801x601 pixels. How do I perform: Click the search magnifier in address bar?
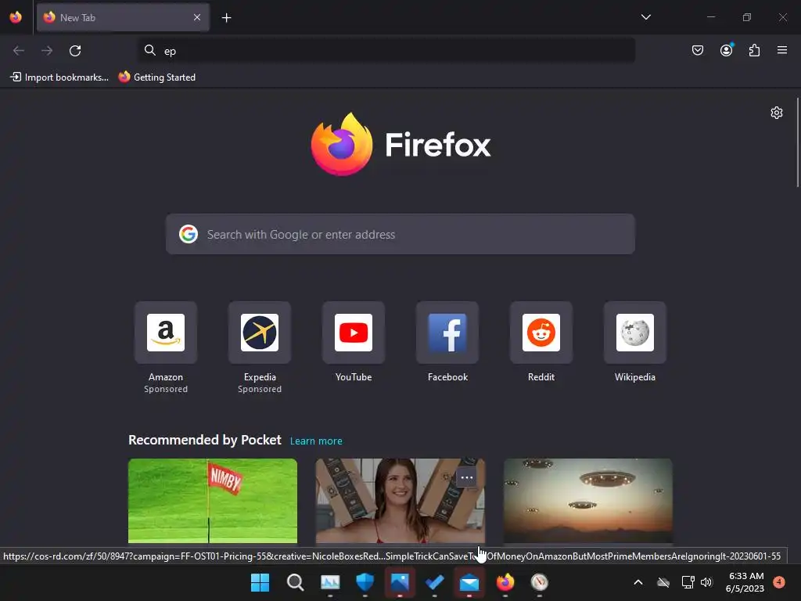tap(149, 50)
